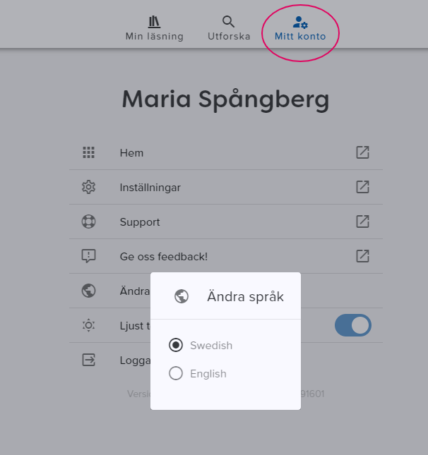Click the logout arrow icon

click(x=88, y=360)
